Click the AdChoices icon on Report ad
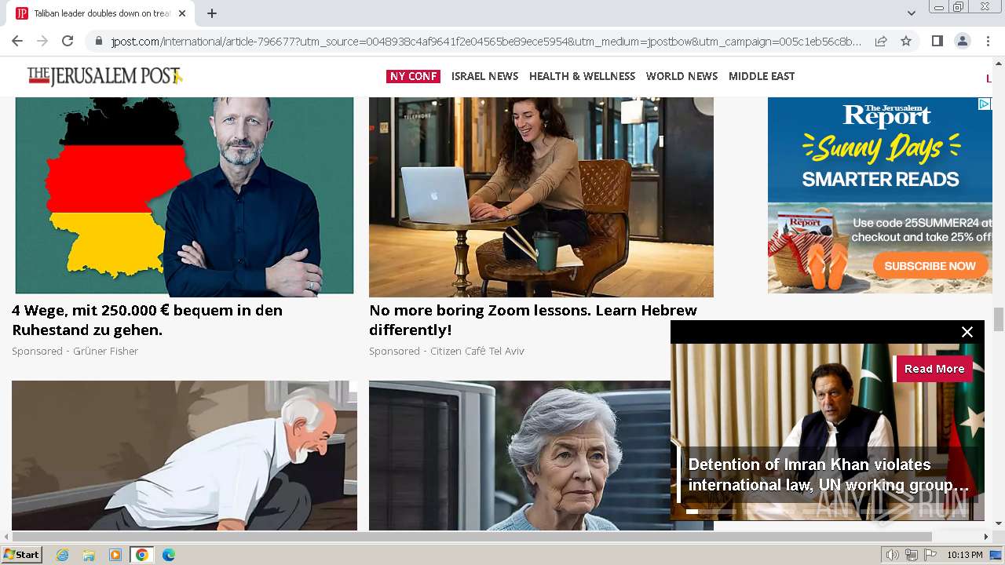This screenshot has height=565, width=1005. [985, 104]
